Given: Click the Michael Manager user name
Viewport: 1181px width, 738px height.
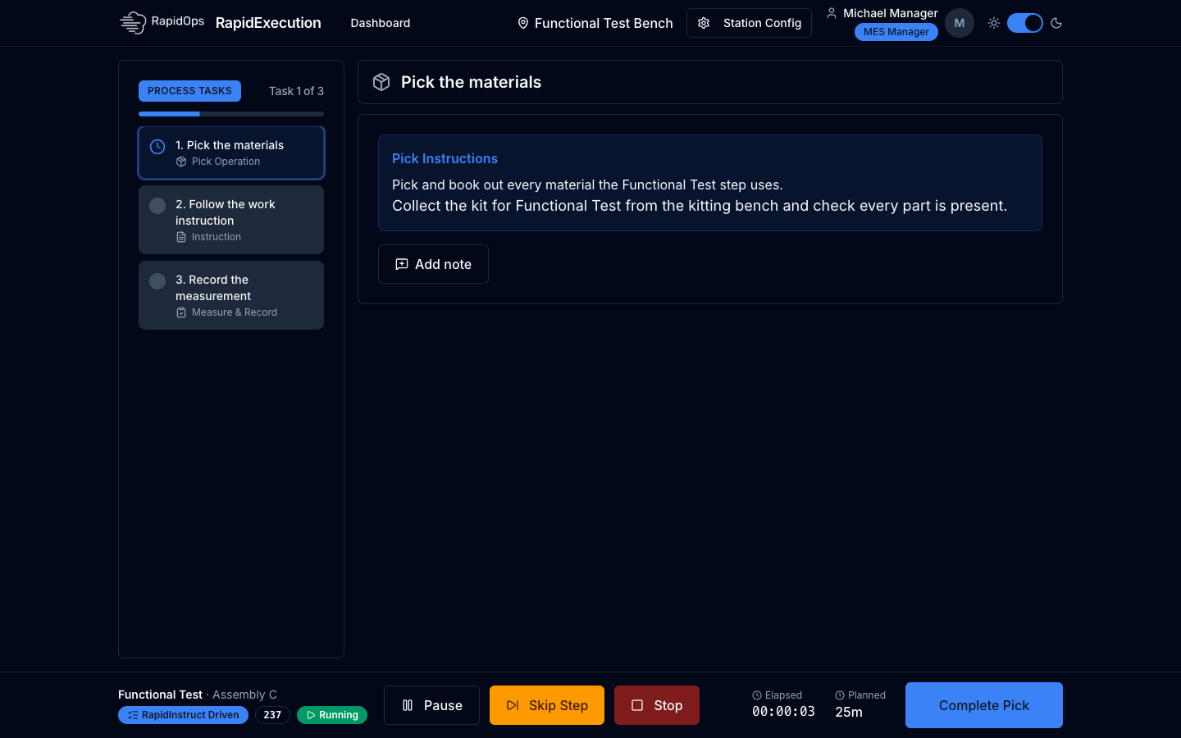Looking at the screenshot, I should 891,13.
